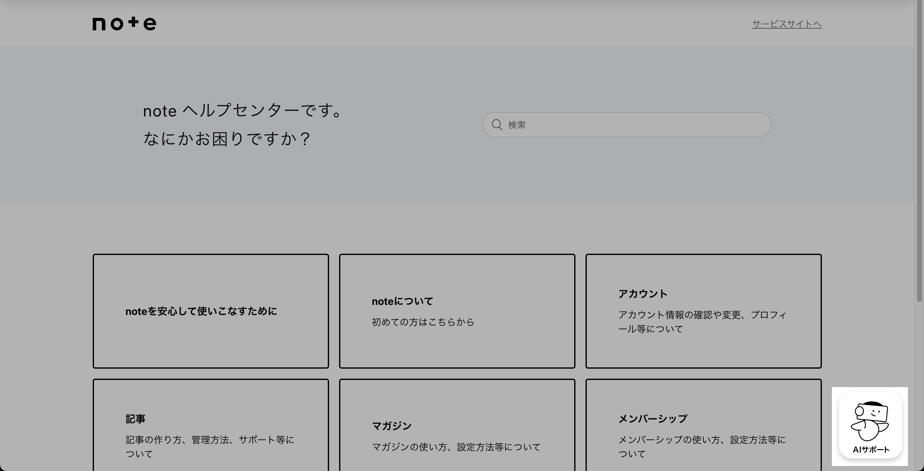
Task: Open the アカウント category card
Action: 703,311
